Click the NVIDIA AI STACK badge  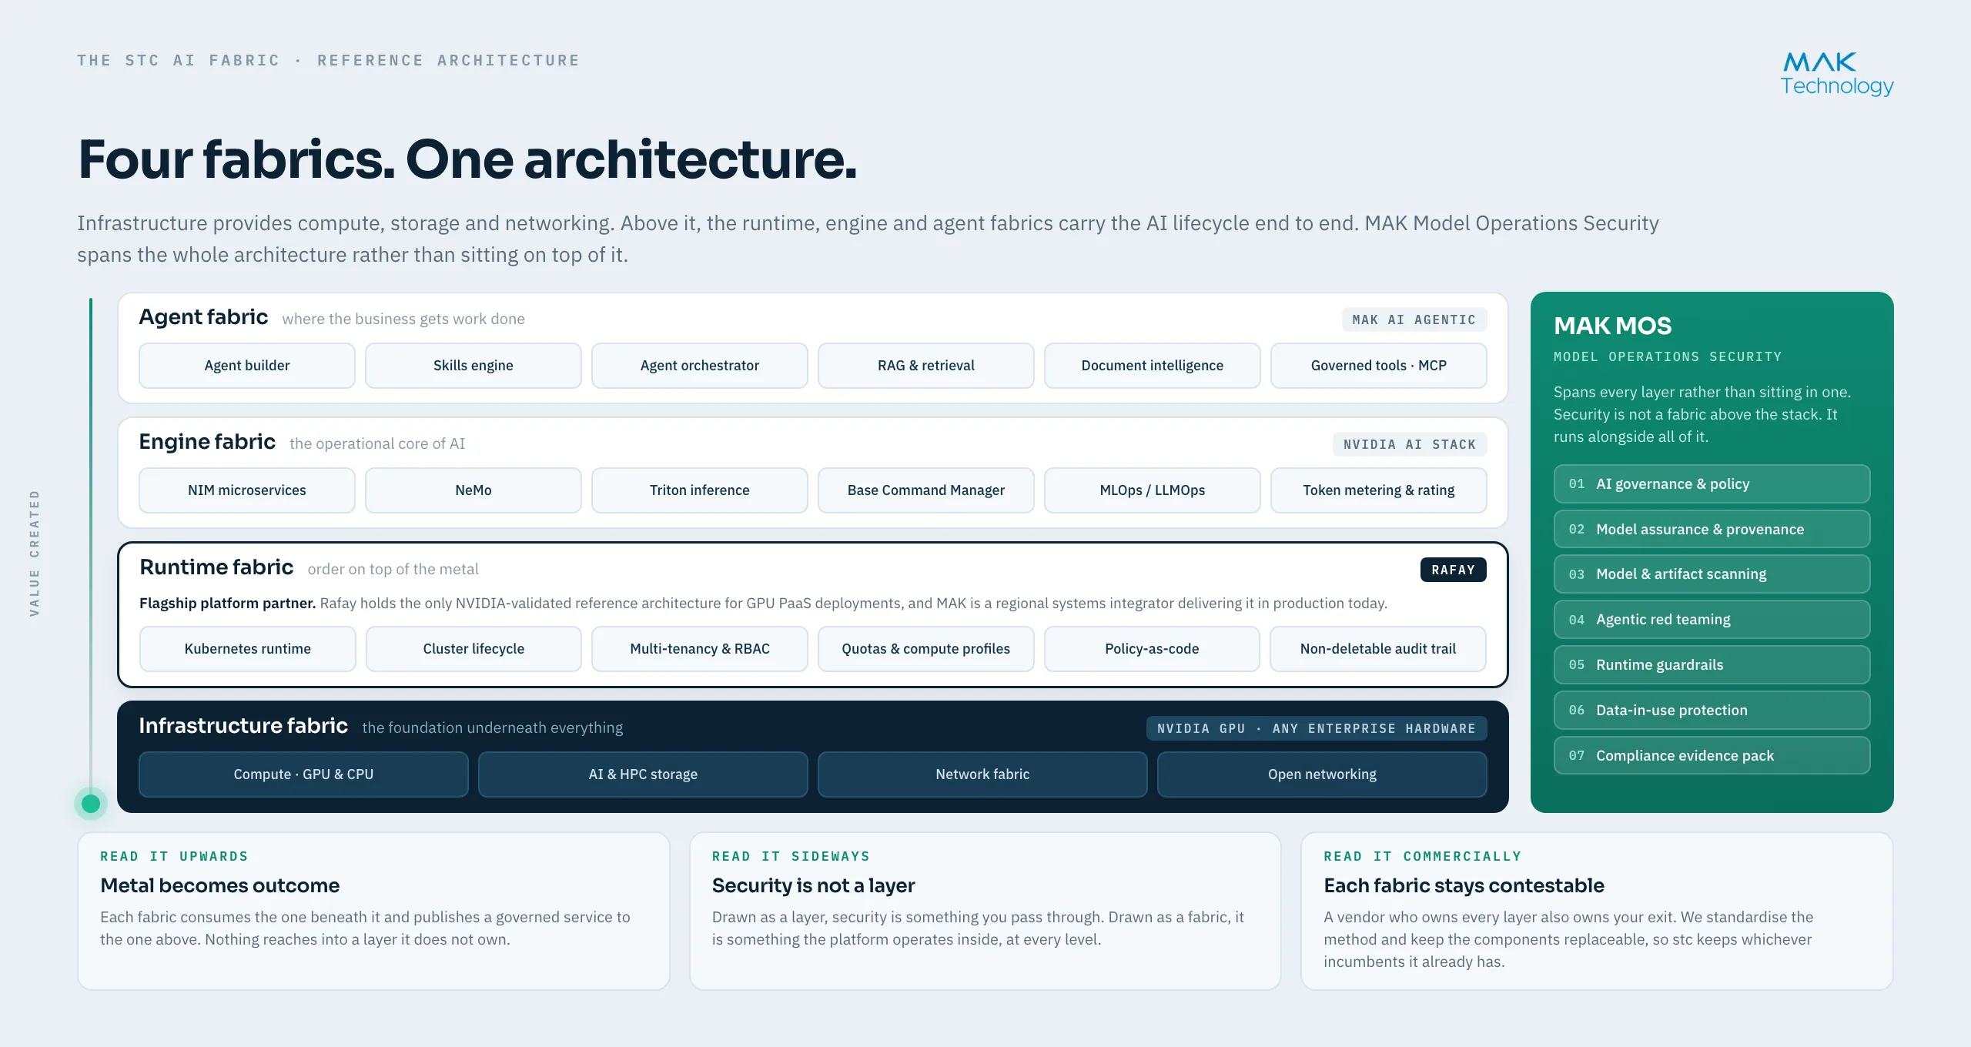click(x=1410, y=444)
